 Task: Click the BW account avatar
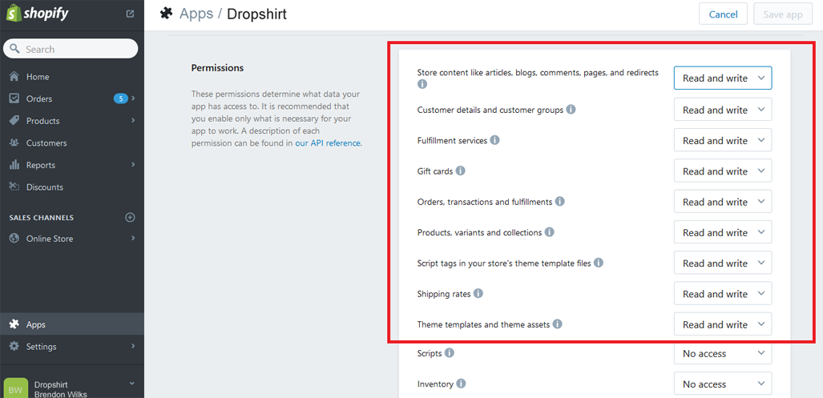[15, 388]
